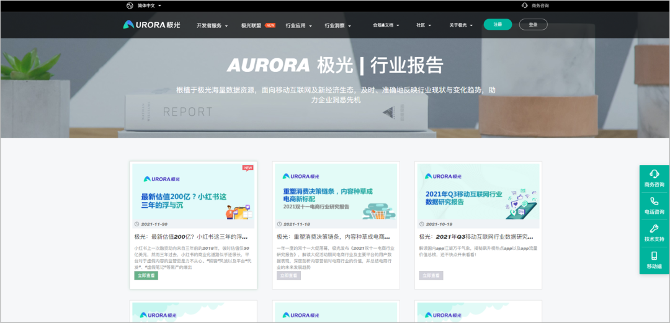
Task: Open the 重塑消费决策链条 report title link
Action: pyautogui.click(x=334, y=237)
